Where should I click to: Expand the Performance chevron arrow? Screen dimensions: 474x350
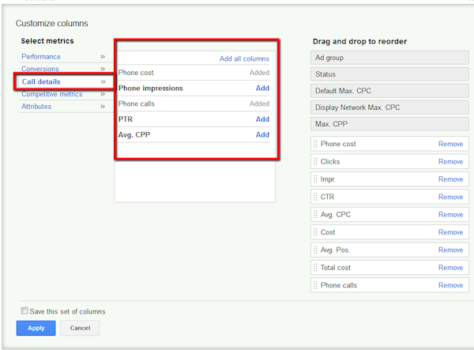point(103,57)
